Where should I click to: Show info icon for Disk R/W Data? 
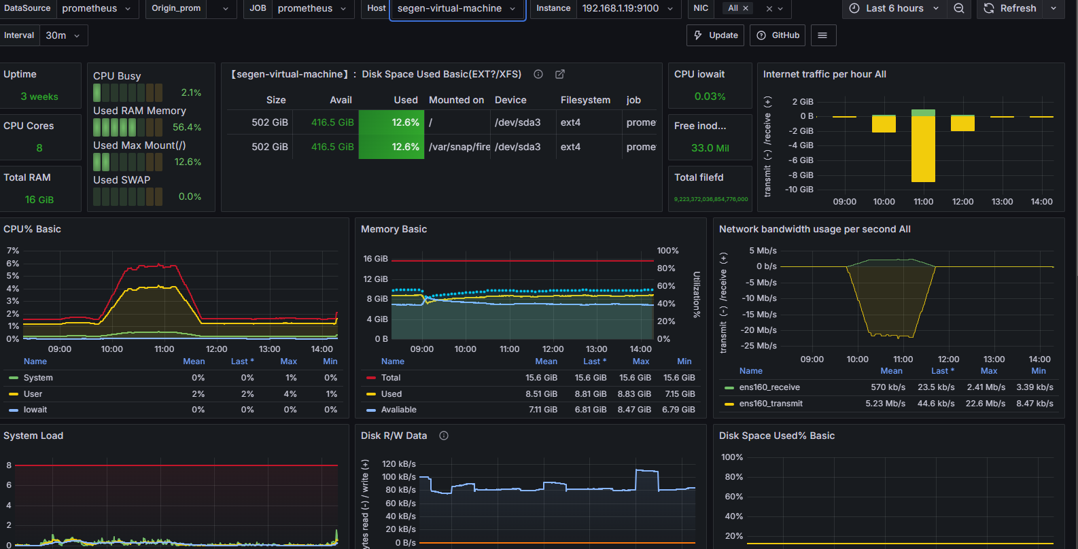(444, 436)
